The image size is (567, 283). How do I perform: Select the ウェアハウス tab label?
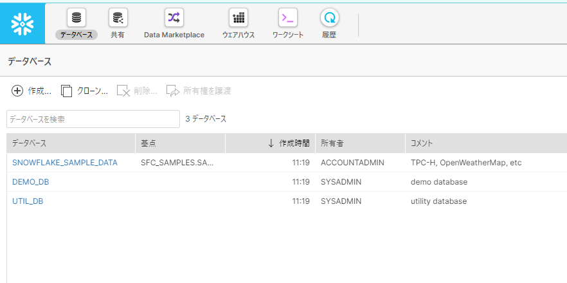pyautogui.click(x=239, y=35)
